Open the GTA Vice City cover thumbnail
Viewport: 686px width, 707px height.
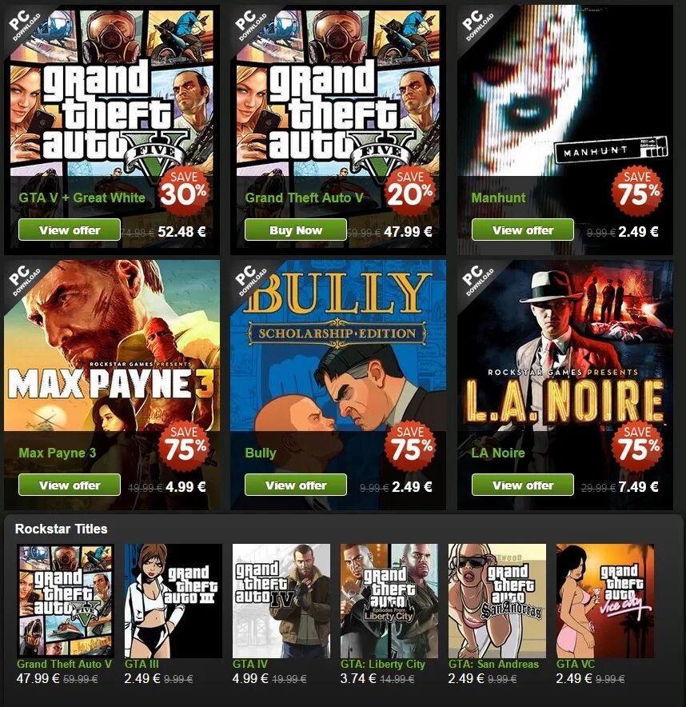pyautogui.click(x=605, y=601)
